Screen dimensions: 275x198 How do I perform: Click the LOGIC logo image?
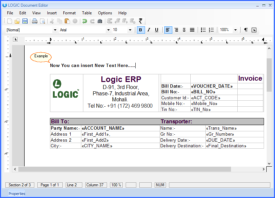coord(66,89)
